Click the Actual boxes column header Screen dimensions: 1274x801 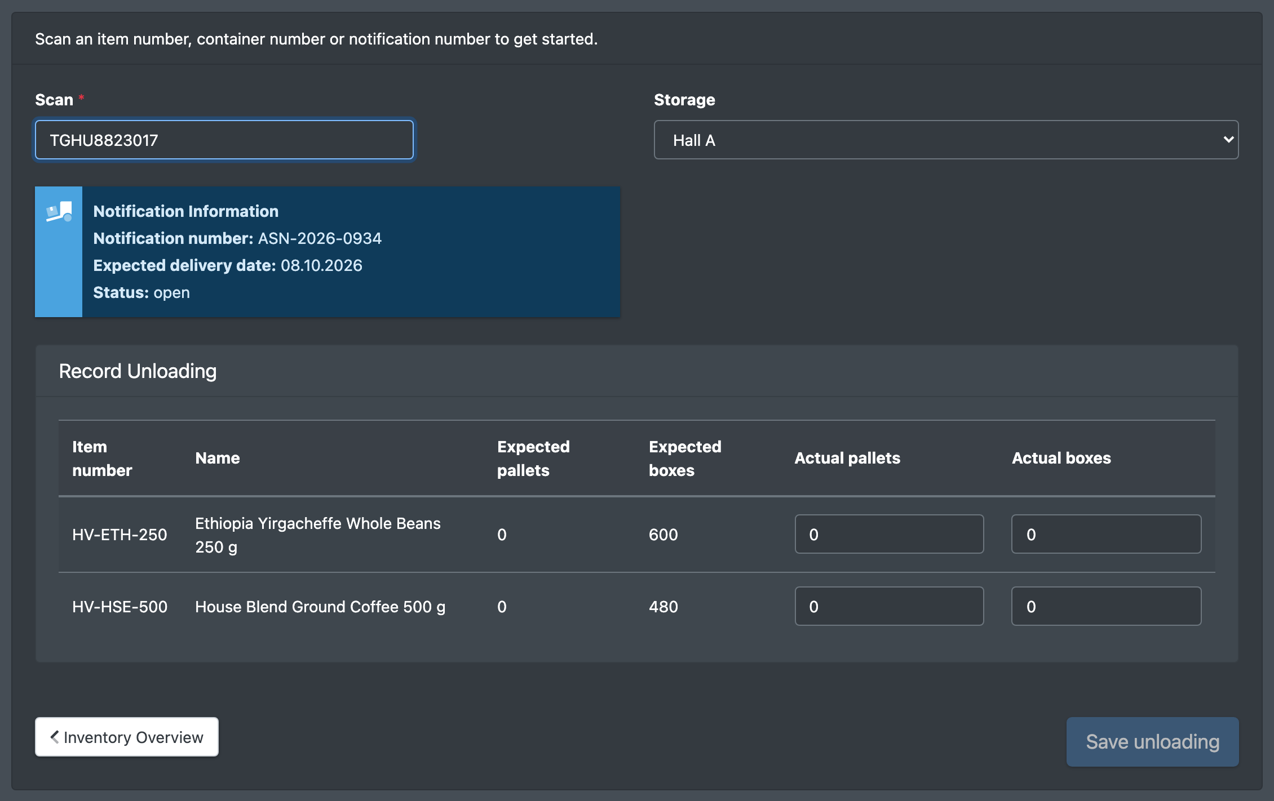[1061, 458]
